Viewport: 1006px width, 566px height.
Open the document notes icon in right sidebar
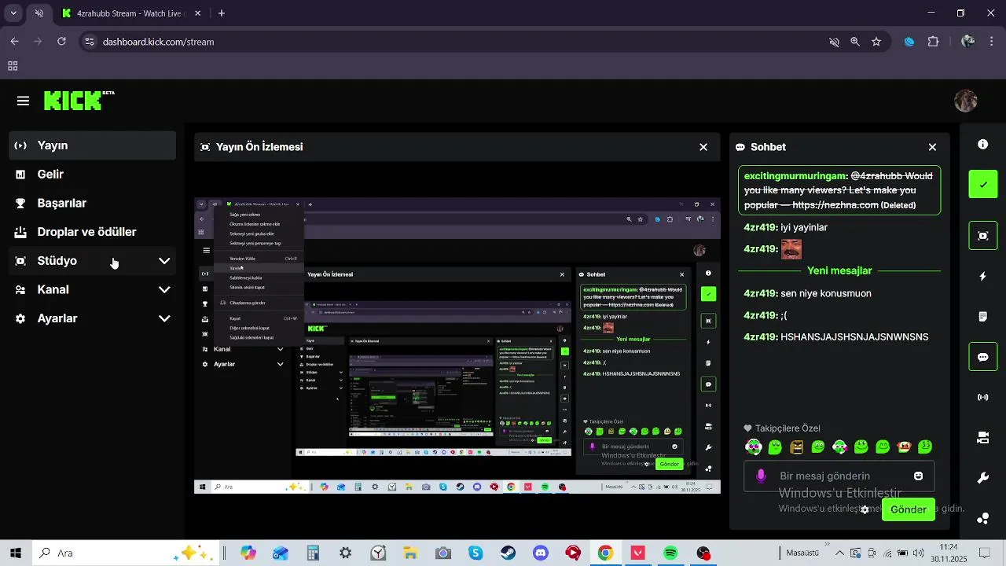pyautogui.click(x=982, y=317)
